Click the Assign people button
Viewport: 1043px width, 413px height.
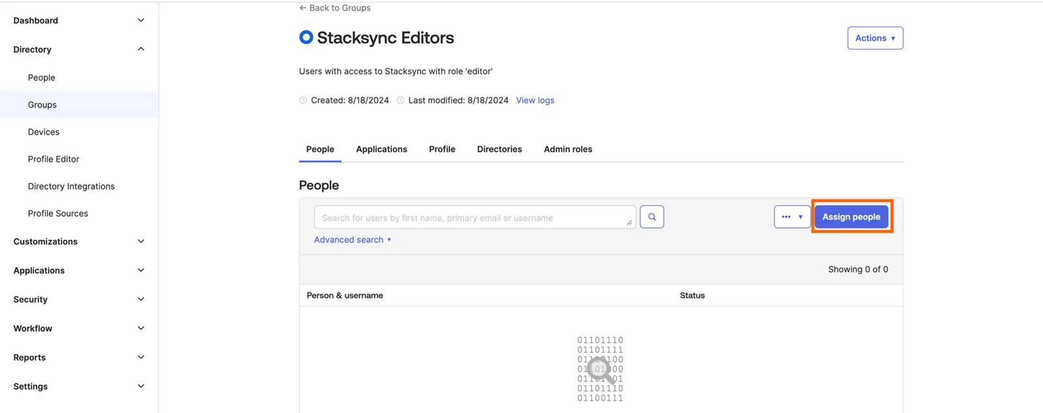(x=851, y=217)
